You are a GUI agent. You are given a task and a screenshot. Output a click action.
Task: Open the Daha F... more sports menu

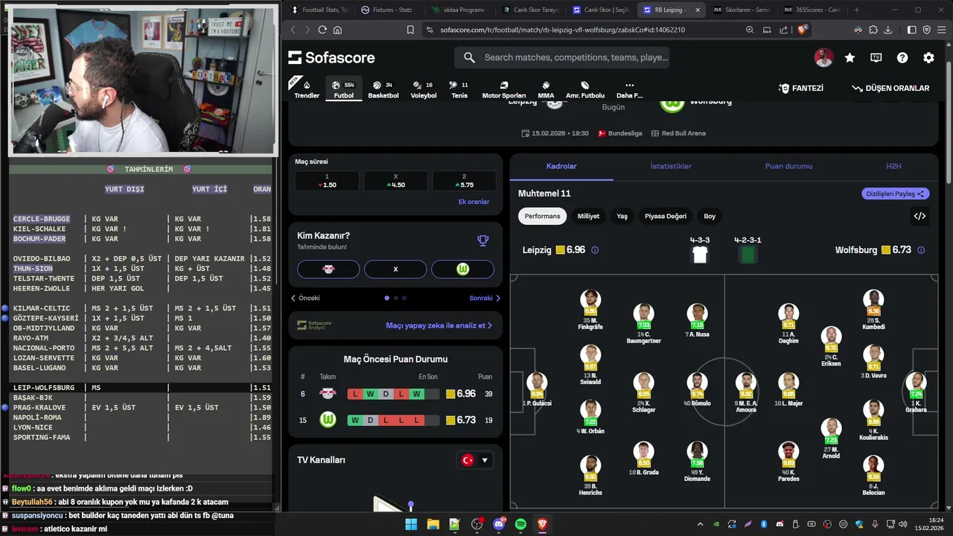(629, 89)
